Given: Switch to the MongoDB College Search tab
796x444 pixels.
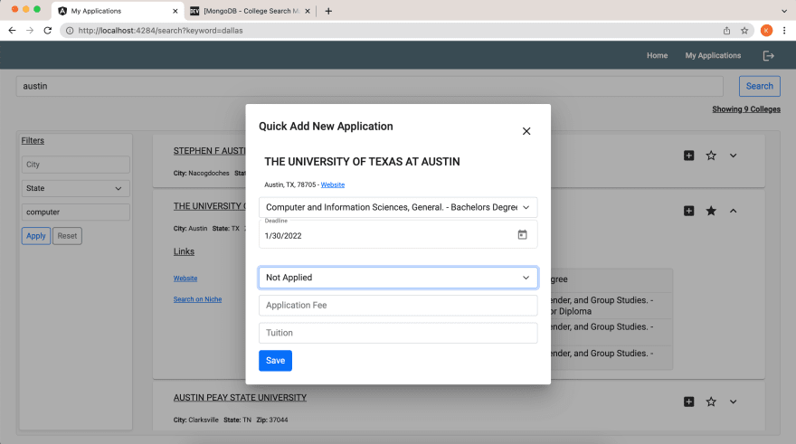Looking at the screenshot, I should (249, 11).
